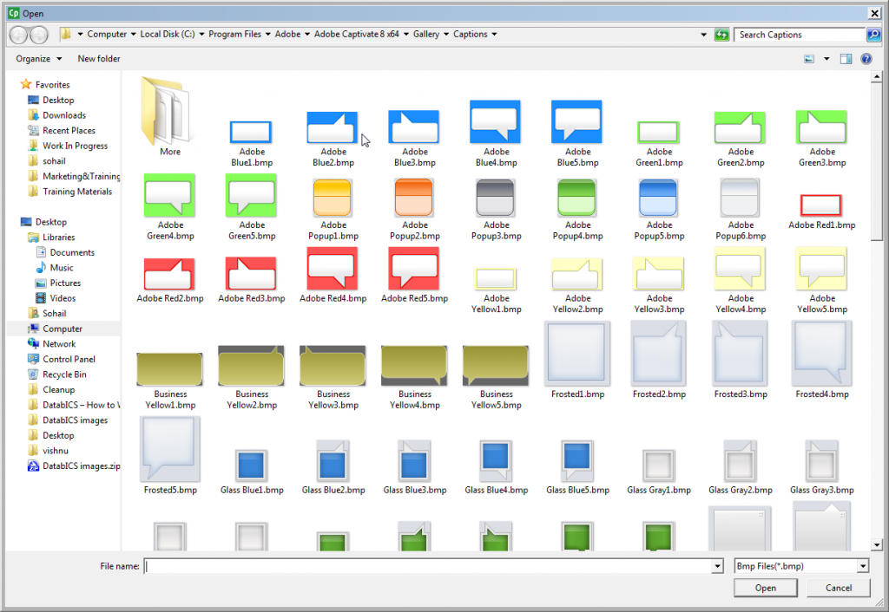
Task: Open the File name history dropdown arrow
Action: click(717, 566)
